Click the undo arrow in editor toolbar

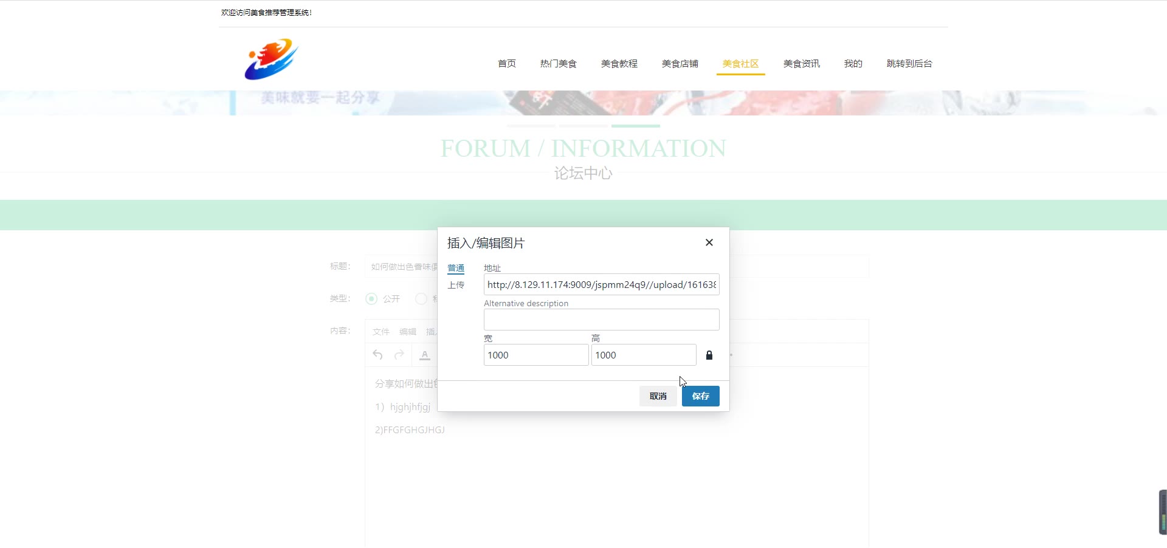377,355
